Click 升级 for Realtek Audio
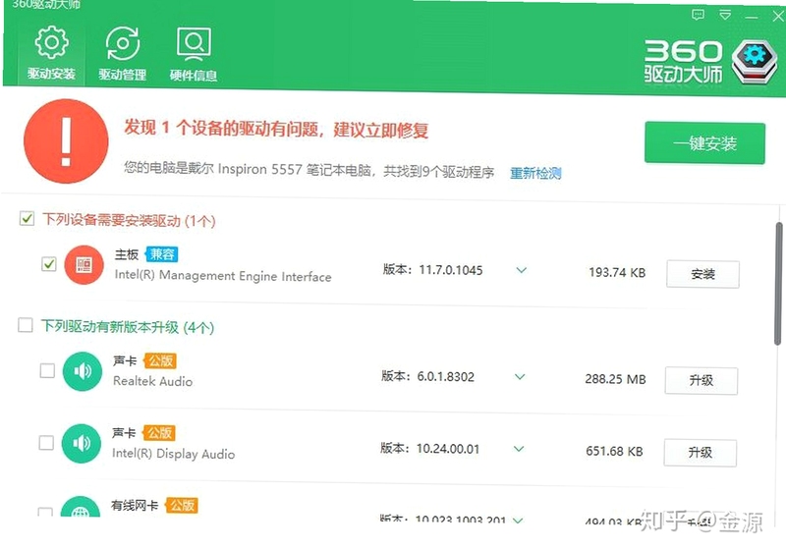This screenshot has width=786, height=549. point(702,381)
